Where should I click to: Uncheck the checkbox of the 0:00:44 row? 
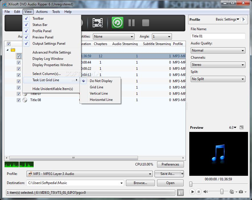coord(19,62)
